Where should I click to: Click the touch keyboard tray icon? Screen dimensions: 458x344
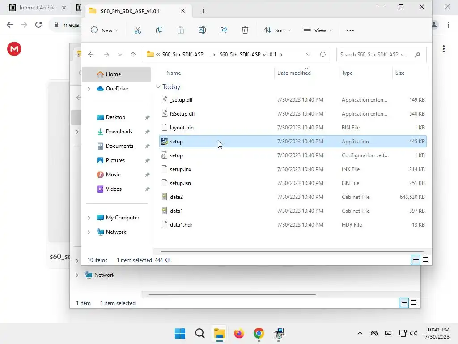click(x=389, y=333)
